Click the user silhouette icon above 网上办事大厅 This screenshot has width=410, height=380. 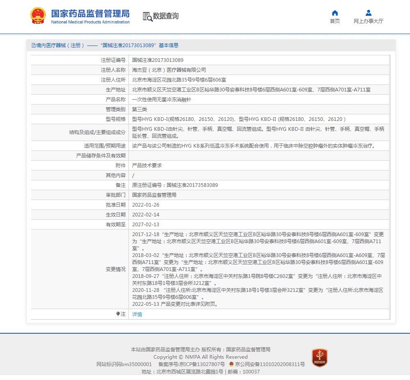tap(369, 13)
